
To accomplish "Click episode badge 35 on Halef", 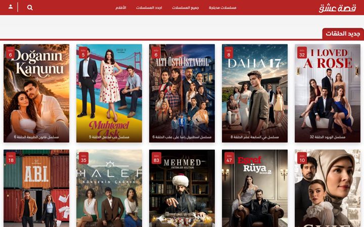I will [83, 158].
